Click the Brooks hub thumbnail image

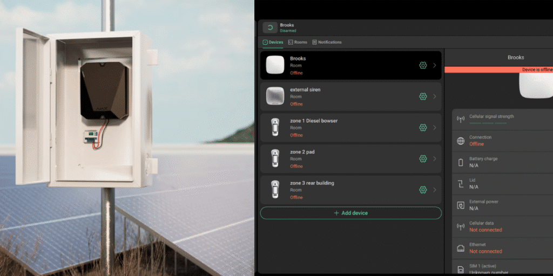275,65
